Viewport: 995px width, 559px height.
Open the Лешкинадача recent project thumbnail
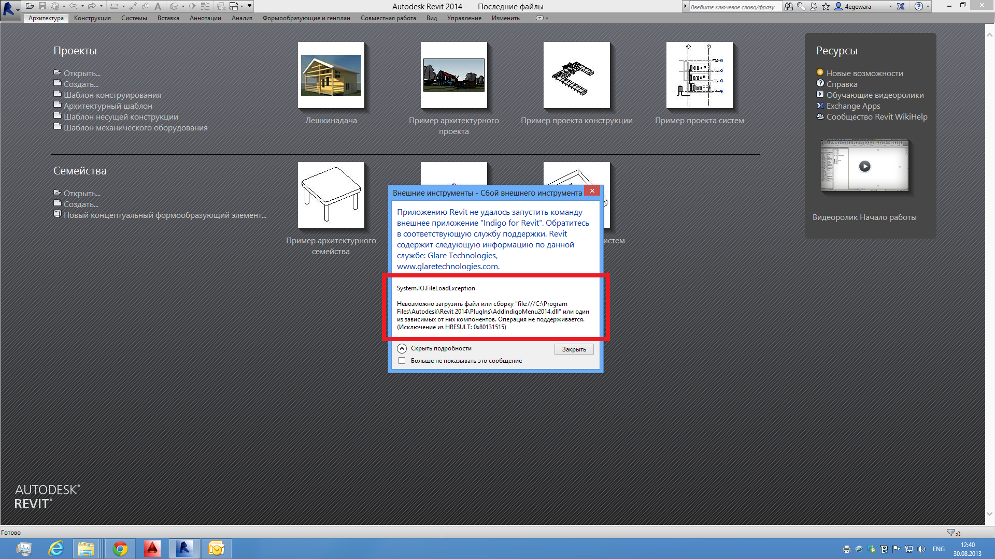pos(331,76)
